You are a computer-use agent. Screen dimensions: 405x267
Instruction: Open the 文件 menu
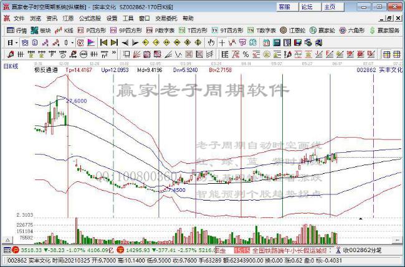19,18
